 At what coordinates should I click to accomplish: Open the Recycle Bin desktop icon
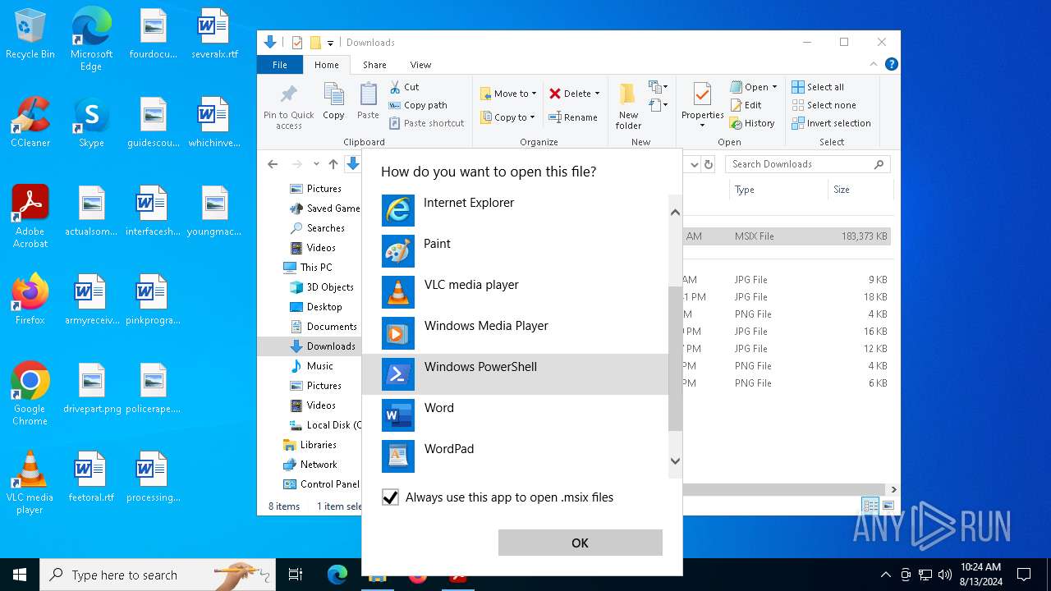30,34
